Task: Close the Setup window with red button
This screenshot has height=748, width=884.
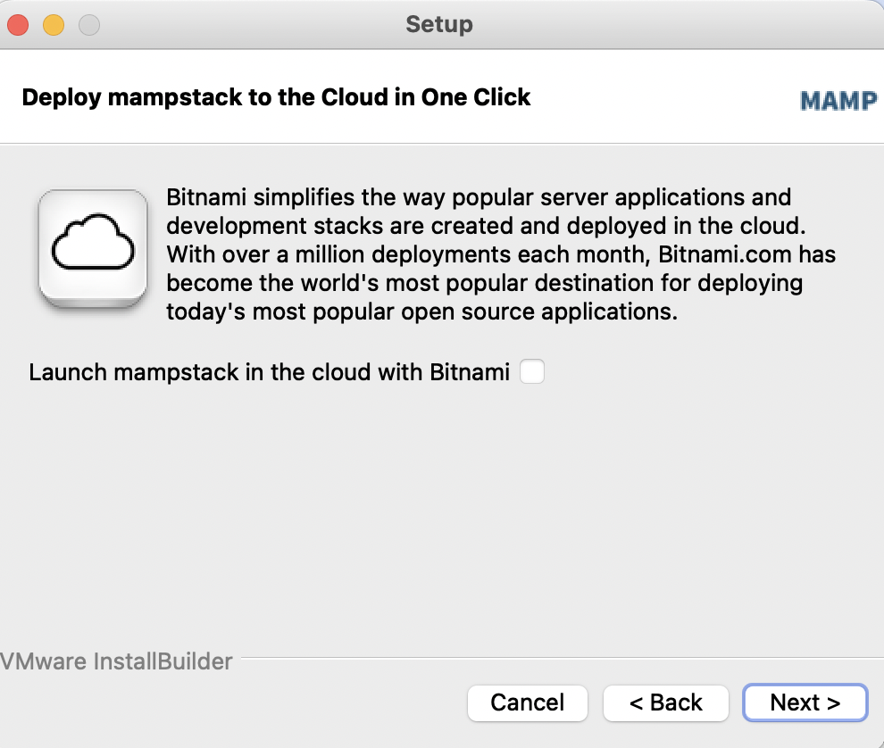Action: 18,25
